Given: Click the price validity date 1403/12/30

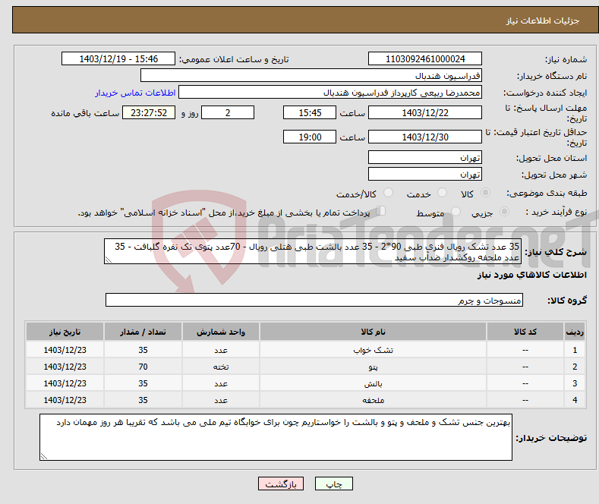Looking at the screenshot, I should point(425,137).
